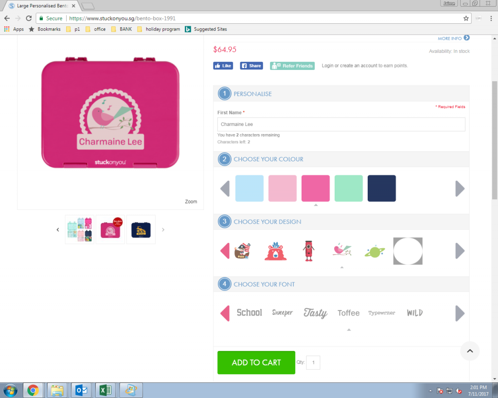Click the Facebook Share button
The width and height of the screenshot is (498, 398).
click(251, 66)
